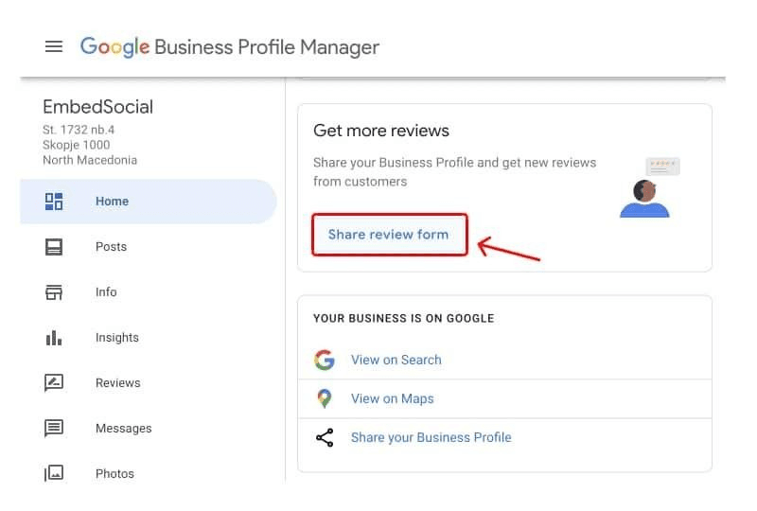Open the View on Maps link
The height and width of the screenshot is (511, 757).
pyautogui.click(x=392, y=398)
